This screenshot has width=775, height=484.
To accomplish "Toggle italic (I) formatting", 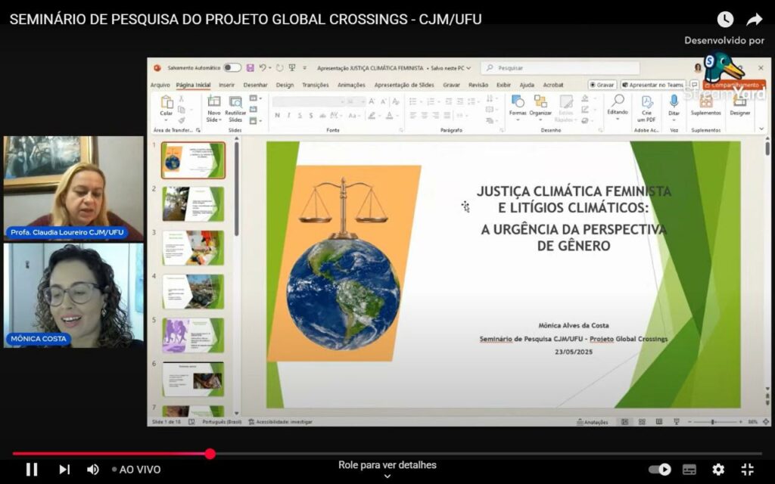I will point(288,116).
